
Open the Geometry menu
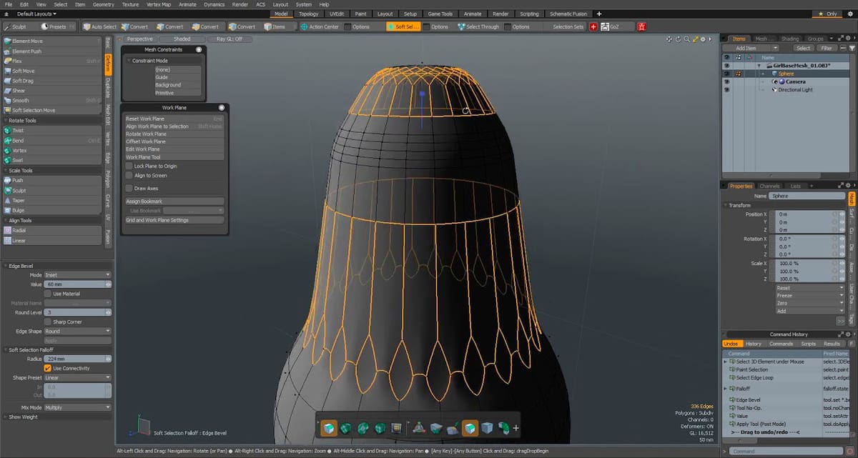103,4
